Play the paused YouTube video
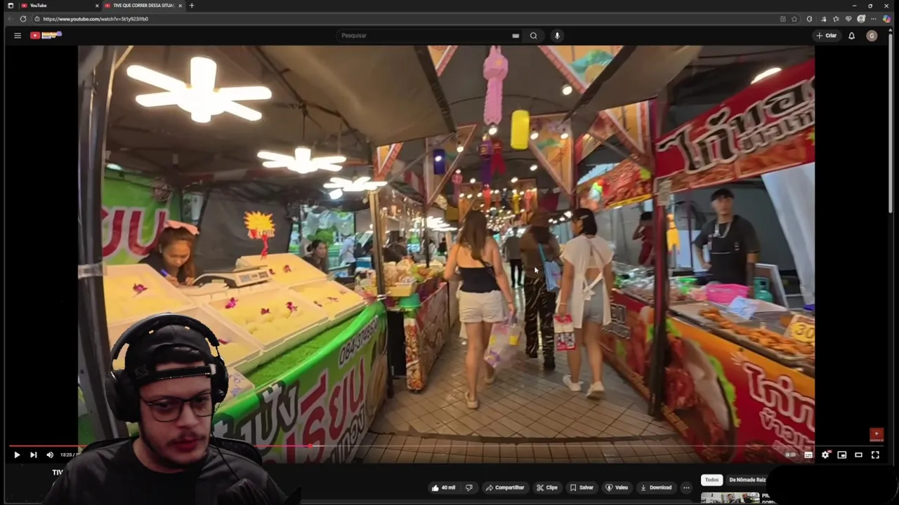This screenshot has width=899, height=505. [17, 454]
